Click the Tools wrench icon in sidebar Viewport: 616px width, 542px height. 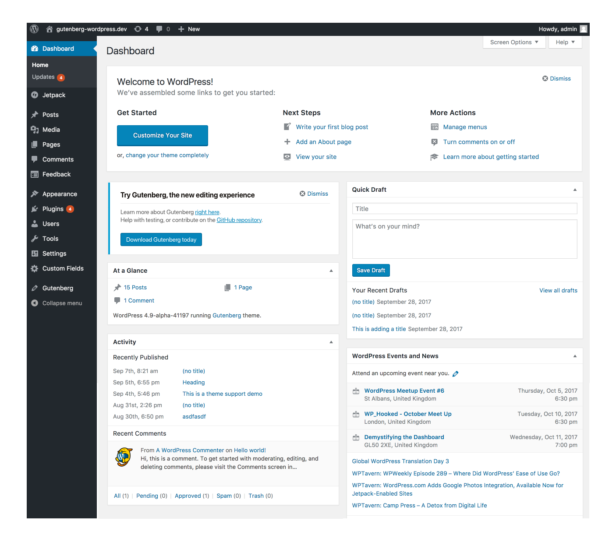tap(35, 239)
